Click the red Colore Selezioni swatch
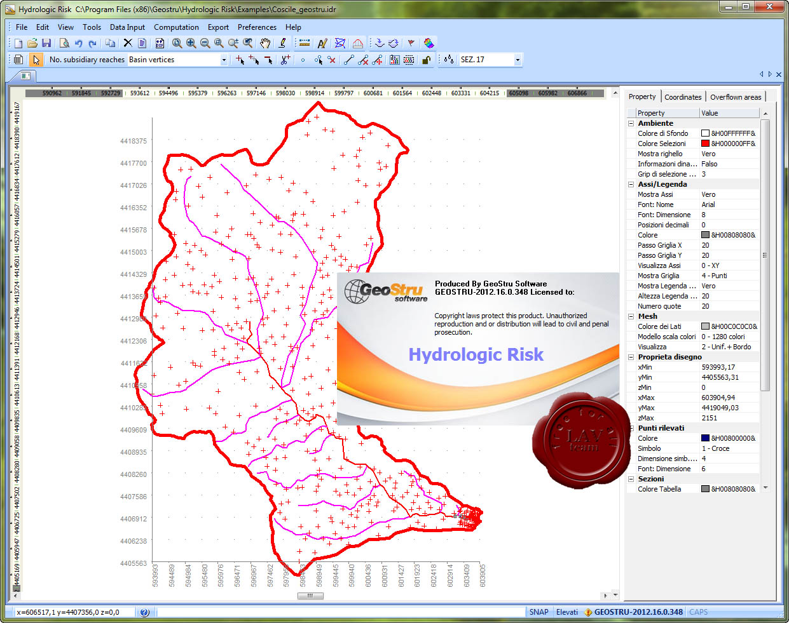The image size is (789, 623). pos(705,144)
